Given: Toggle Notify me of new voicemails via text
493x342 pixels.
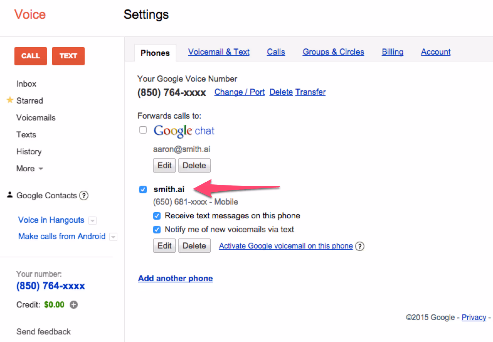Looking at the screenshot, I should (157, 230).
